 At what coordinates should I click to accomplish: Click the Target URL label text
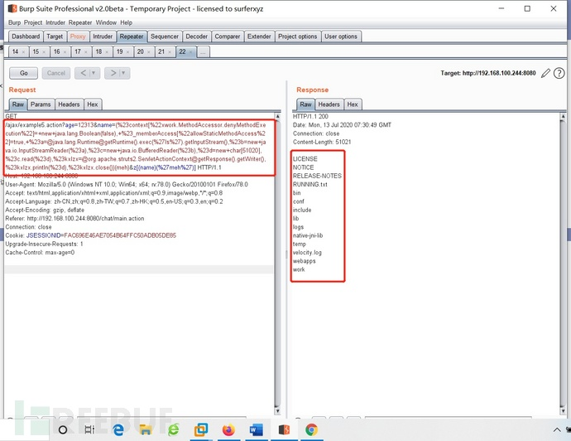coord(488,73)
